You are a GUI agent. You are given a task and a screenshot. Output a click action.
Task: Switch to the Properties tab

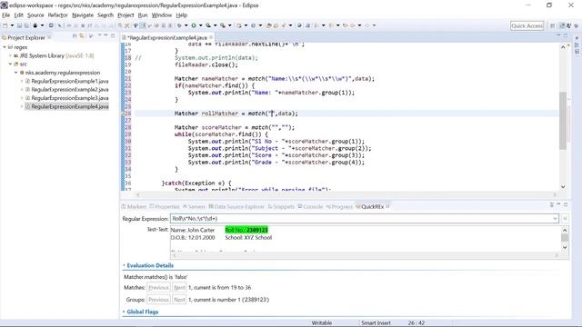tap(165, 206)
